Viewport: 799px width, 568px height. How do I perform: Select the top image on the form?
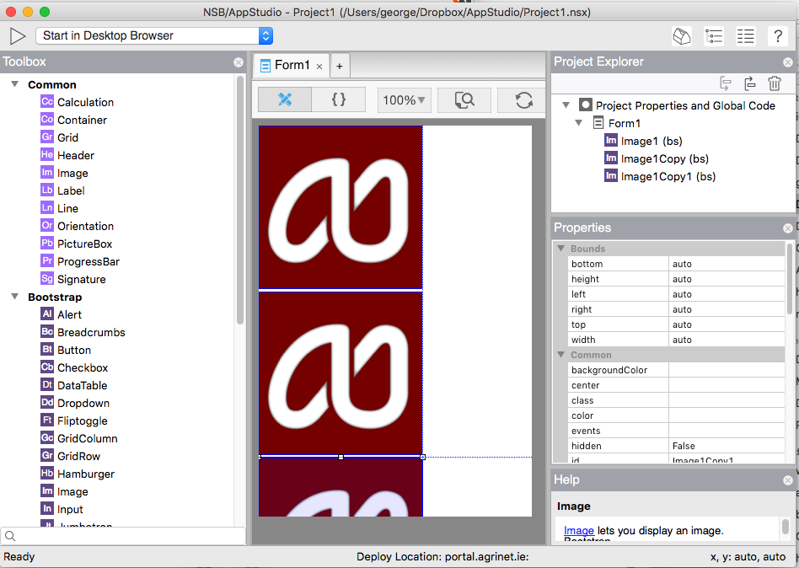click(x=341, y=207)
